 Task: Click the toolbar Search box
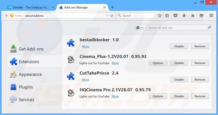tap(135, 16)
